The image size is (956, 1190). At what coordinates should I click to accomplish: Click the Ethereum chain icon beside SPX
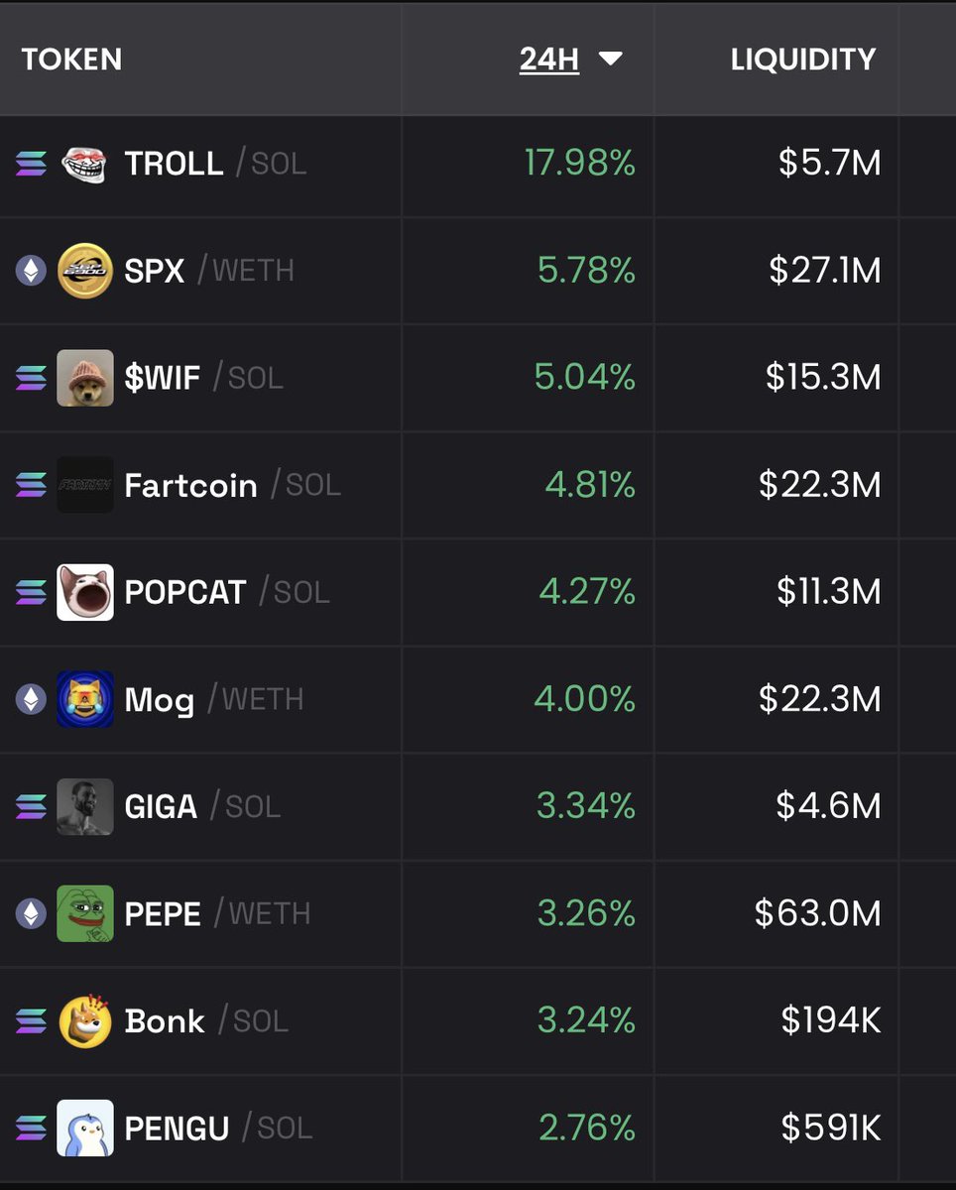click(31, 271)
